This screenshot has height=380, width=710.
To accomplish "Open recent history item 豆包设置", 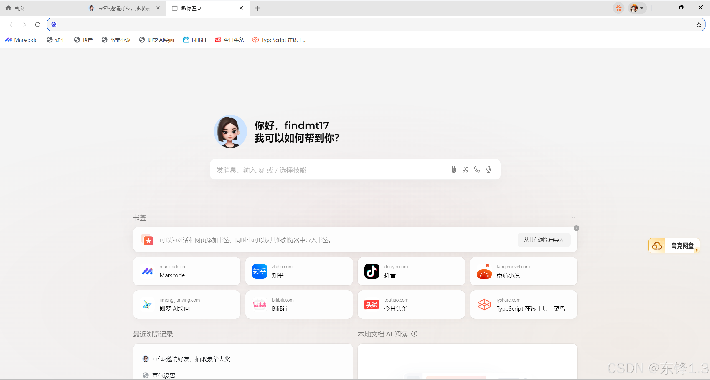I will click(164, 376).
